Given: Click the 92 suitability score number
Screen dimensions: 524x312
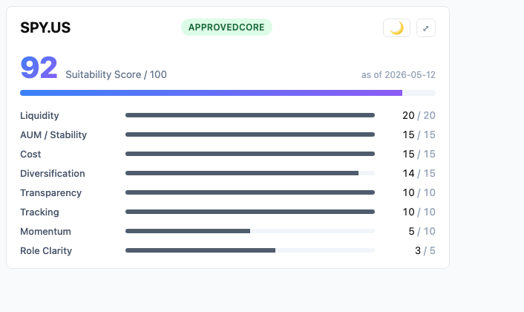Looking at the screenshot, I should [x=39, y=67].
